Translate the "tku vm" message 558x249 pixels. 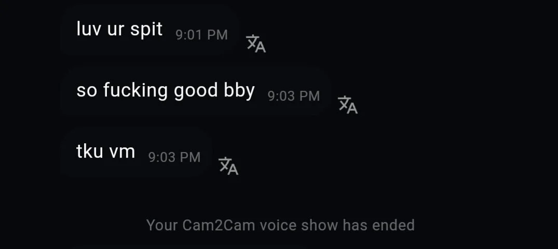click(228, 166)
